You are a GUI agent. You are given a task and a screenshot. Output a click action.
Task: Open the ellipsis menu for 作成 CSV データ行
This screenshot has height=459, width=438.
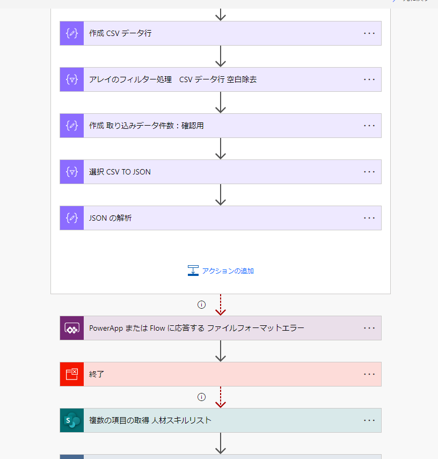[x=369, y=33]
